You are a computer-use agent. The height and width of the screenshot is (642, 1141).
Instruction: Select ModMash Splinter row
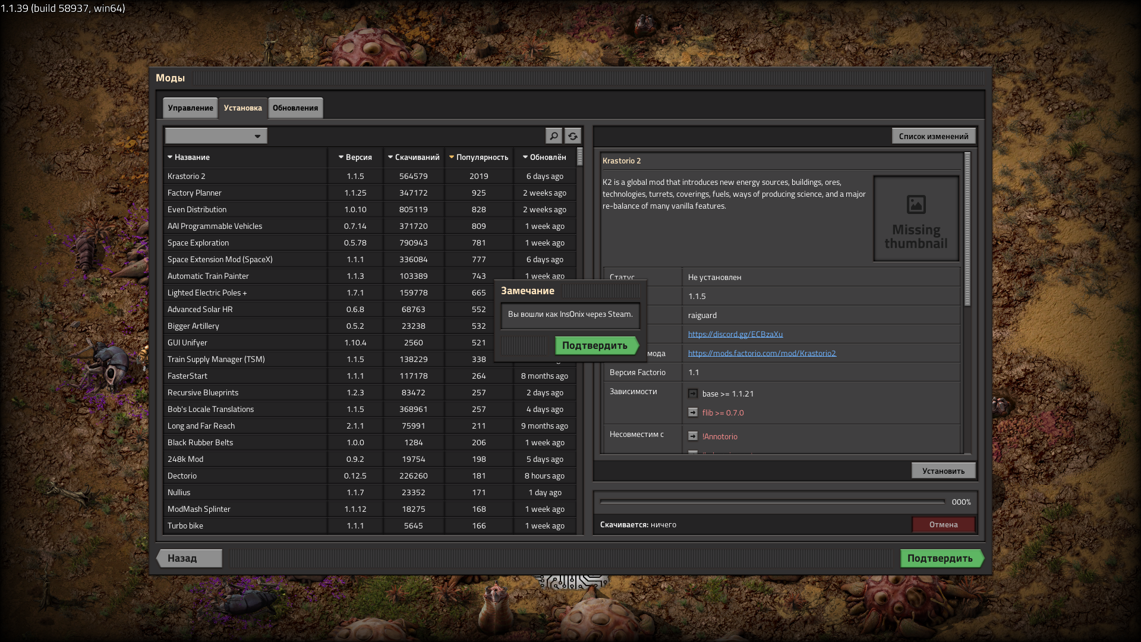pos(370,509)
